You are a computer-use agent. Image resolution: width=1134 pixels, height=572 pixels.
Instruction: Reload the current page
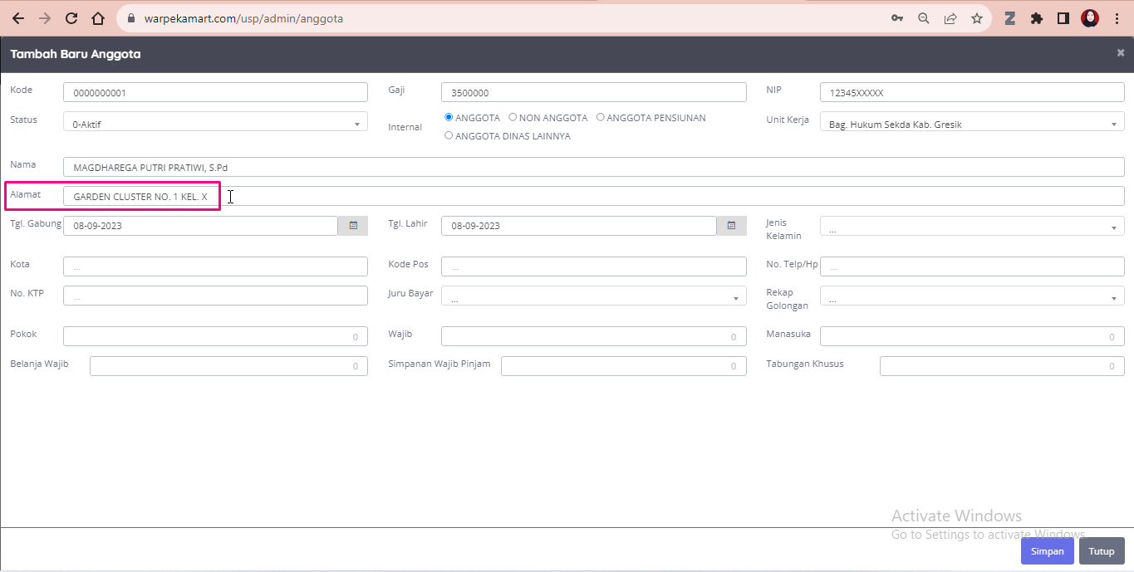tap(71, 18)
